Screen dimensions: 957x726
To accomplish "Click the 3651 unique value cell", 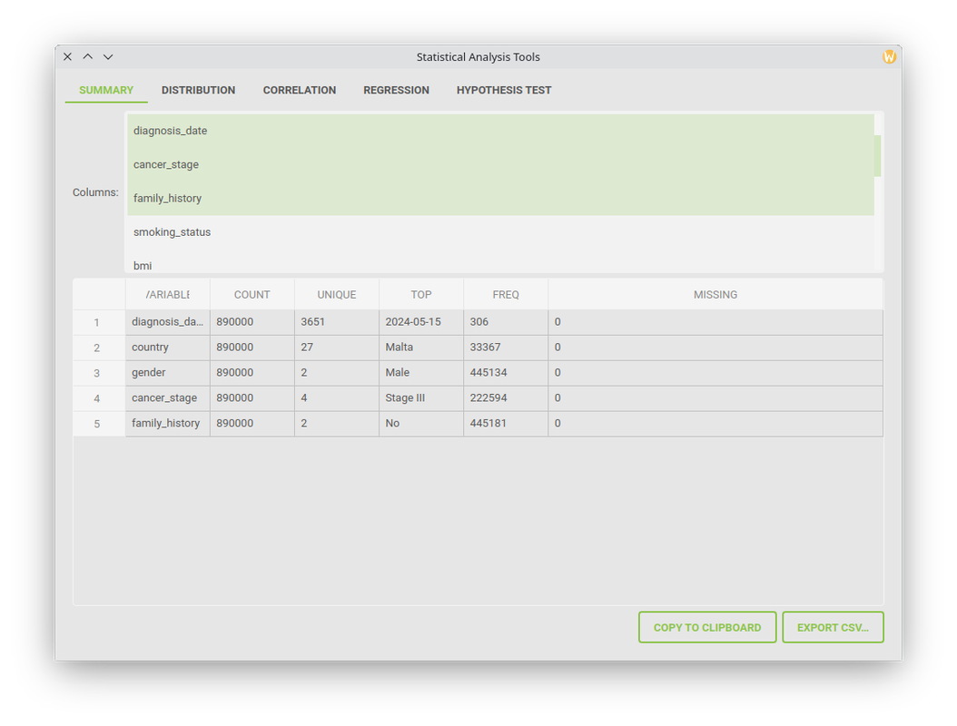I will 336,322.
